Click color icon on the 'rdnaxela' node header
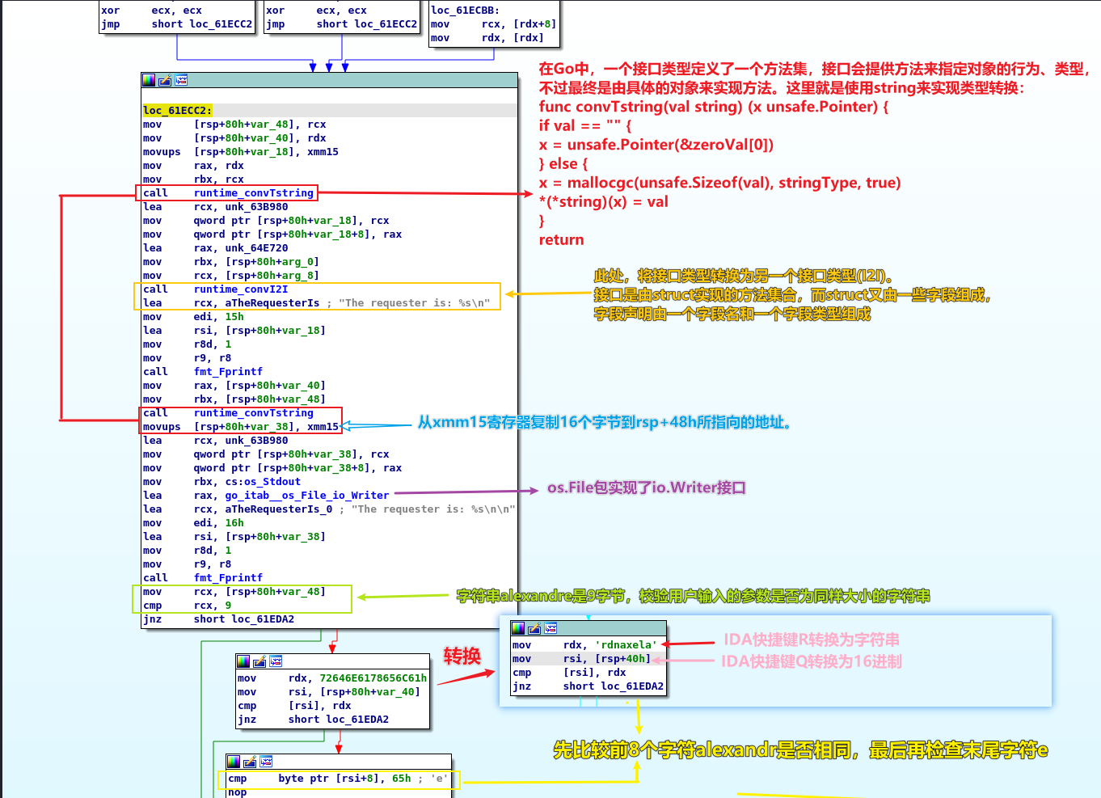The image size is (1101, 798). 518,628
